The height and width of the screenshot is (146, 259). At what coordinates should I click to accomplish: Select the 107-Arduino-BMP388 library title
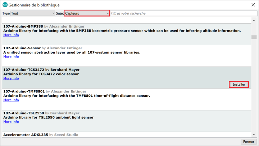[23, 26]
